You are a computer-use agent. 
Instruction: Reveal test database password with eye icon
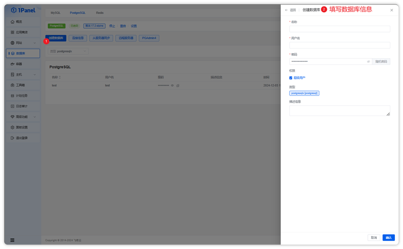pyautogui.click(x=172, y=85)
